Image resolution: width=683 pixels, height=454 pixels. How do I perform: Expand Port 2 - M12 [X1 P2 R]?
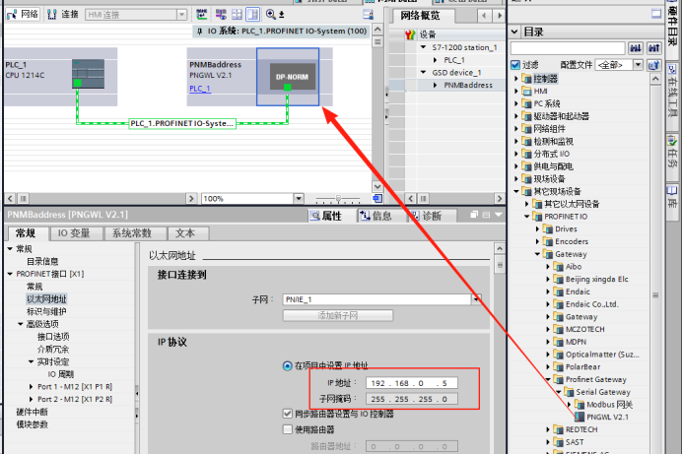[31, 399]
